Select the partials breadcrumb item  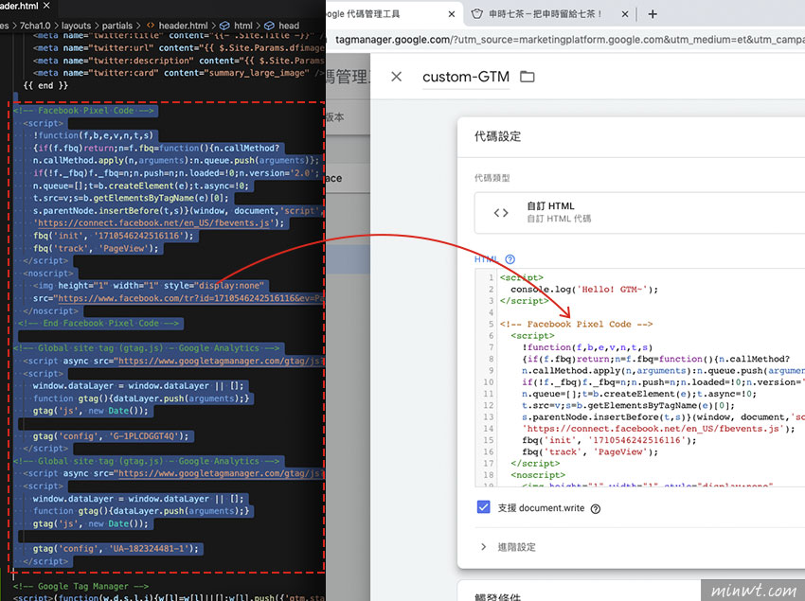coord(117,26)
